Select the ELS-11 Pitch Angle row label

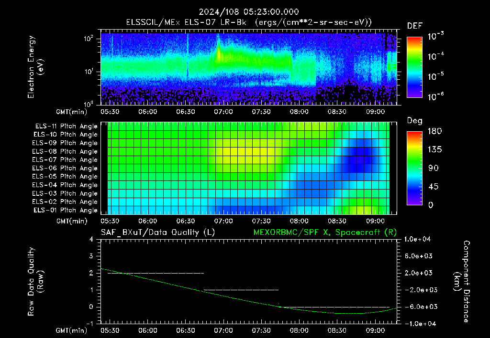point(66,127)
